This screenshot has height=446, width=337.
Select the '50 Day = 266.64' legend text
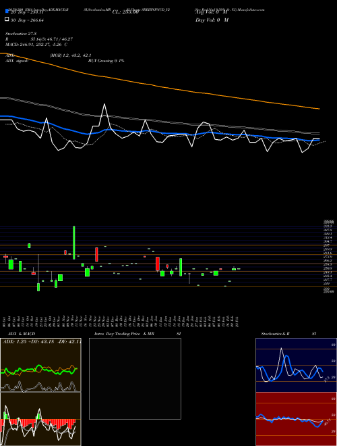click(x=27, y=20)
